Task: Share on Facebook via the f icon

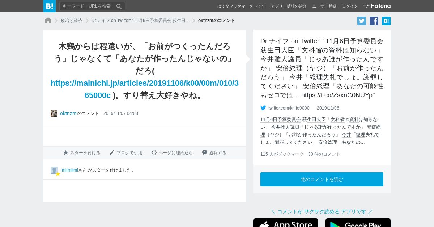Action: (x=374, y=21)
